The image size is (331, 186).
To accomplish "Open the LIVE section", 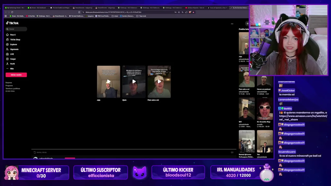I will point(10,54).
